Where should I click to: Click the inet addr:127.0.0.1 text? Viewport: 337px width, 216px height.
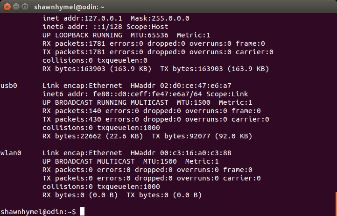click(82, 18)
